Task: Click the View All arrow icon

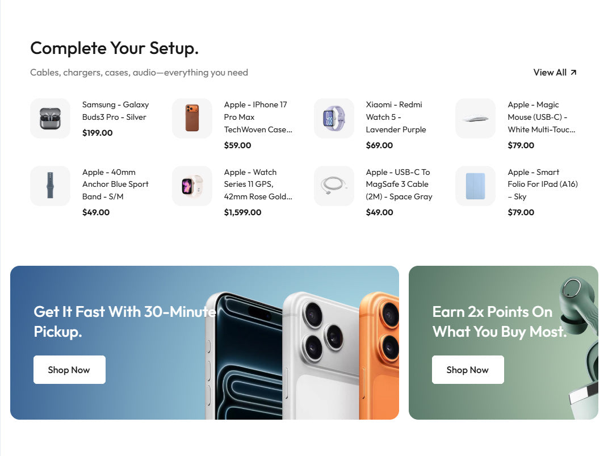Action: pos(573,73)
